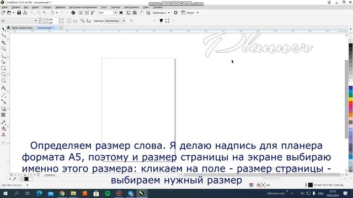This screenshot has height=198, width=353.
Task: Open Options via the gear icon
Action: click(x=176, y=13)
